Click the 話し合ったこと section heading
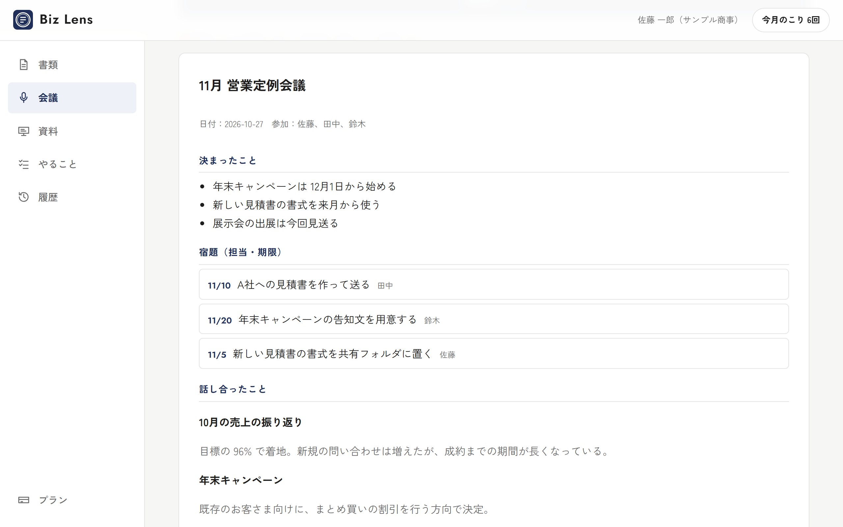The image size is (843, 527). point(233,389)
